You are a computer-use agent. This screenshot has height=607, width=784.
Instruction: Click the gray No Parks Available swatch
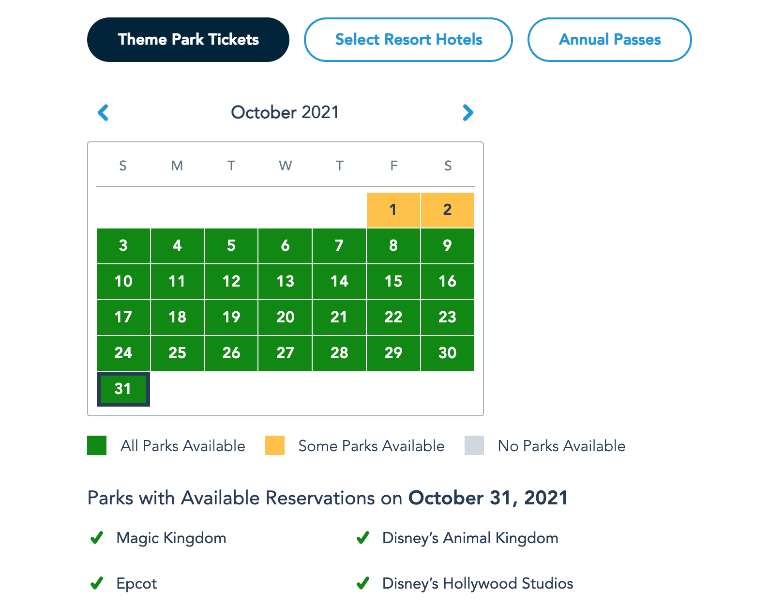coord(474,445)
